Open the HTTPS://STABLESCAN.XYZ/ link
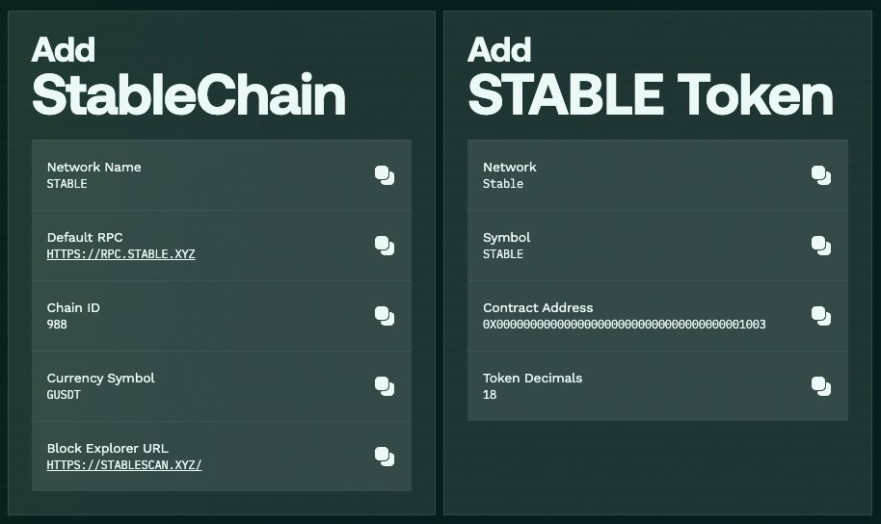This screenshot has height=524, width=881. tap(124, 465)
